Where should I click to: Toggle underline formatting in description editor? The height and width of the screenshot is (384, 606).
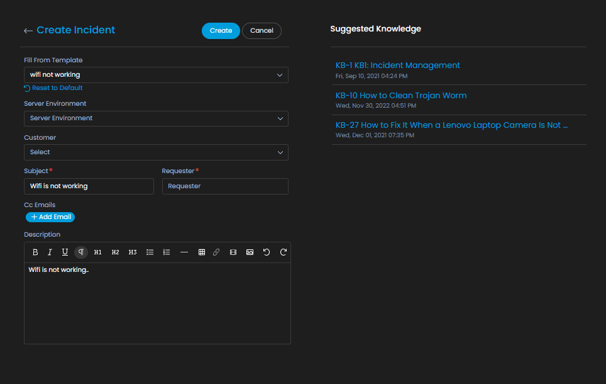point(65,252)
